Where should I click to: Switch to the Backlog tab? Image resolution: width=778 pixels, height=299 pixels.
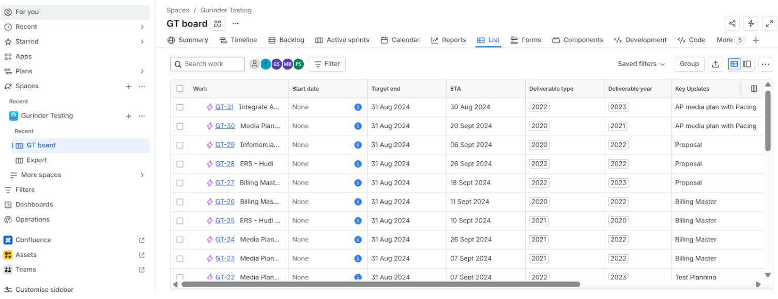tap(292, 40)
